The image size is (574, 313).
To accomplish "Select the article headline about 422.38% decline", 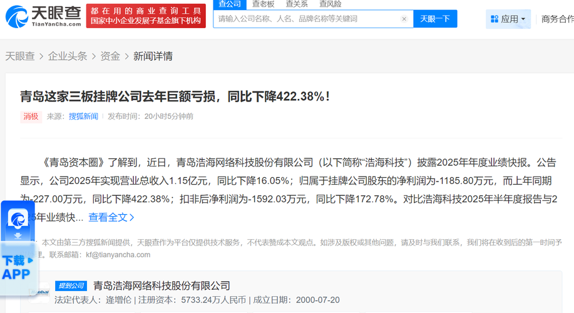I will point(175,96).
